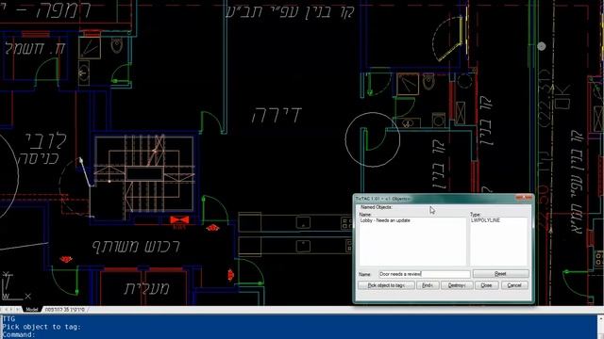
Task: Click the Find< button
Action: [428, 285]
